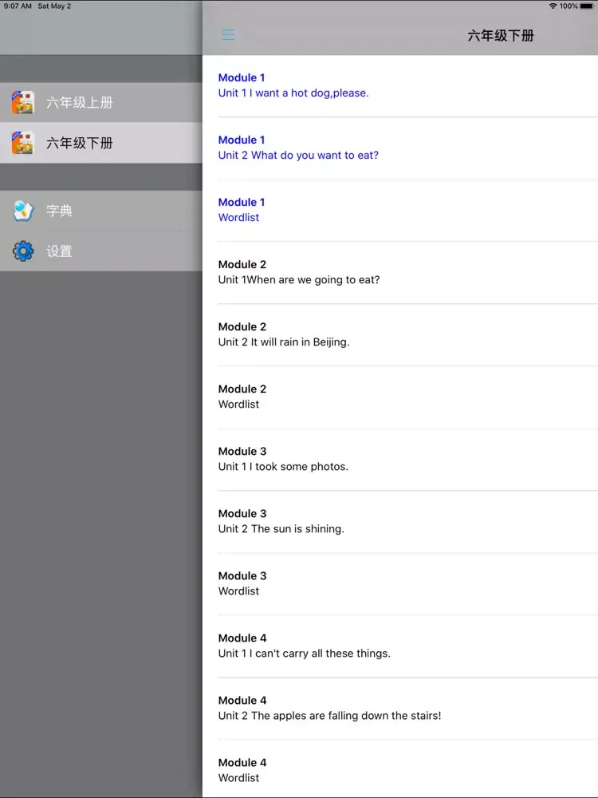
Task: Open the 字典 dictionary icon
Action: (x=23, y=211)
